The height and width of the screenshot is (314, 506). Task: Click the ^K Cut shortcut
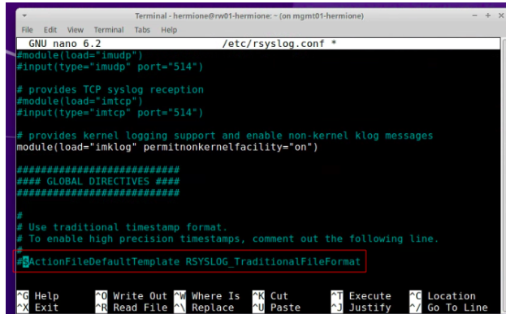point(270,295)
